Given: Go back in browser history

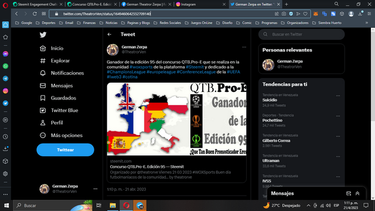Looking at the screenshot, I should click(16, 14).
